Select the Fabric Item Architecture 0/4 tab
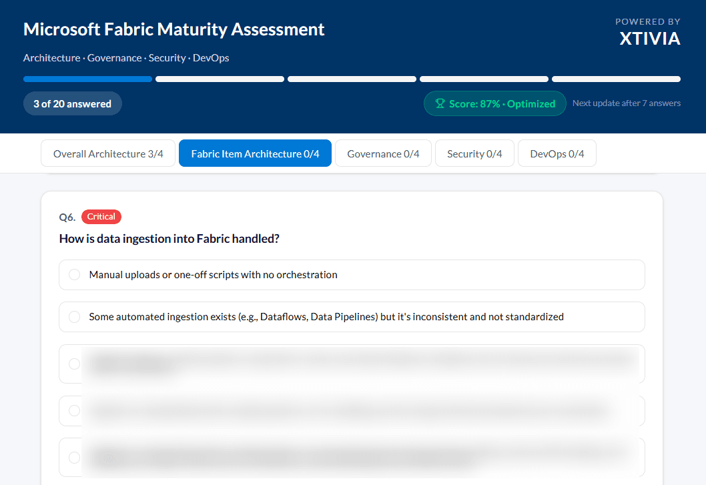 [x=255, y=153]
